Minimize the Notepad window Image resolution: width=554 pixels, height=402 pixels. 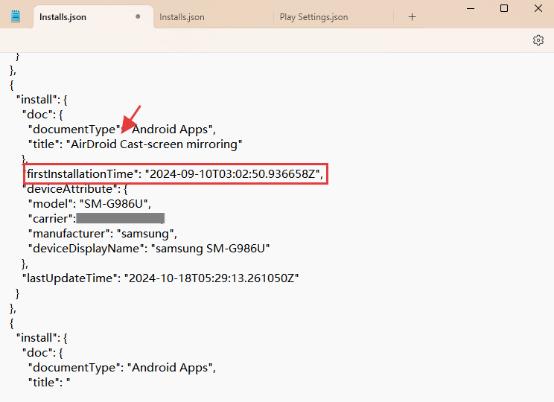point(471,8)
